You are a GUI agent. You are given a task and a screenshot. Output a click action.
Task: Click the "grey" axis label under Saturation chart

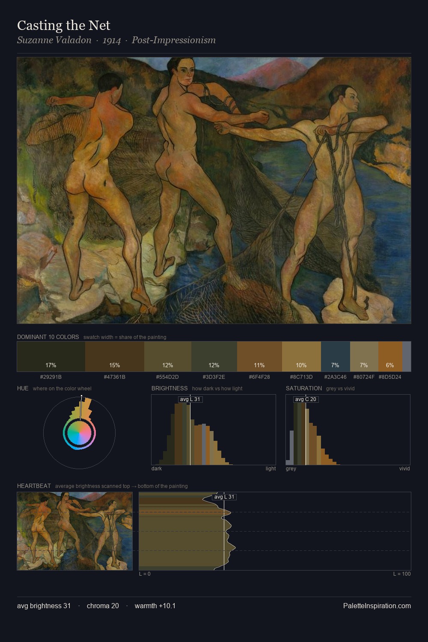tap(291, 469)
